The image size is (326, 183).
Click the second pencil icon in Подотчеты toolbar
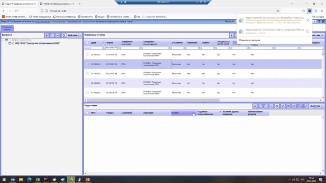click(294, 106)
